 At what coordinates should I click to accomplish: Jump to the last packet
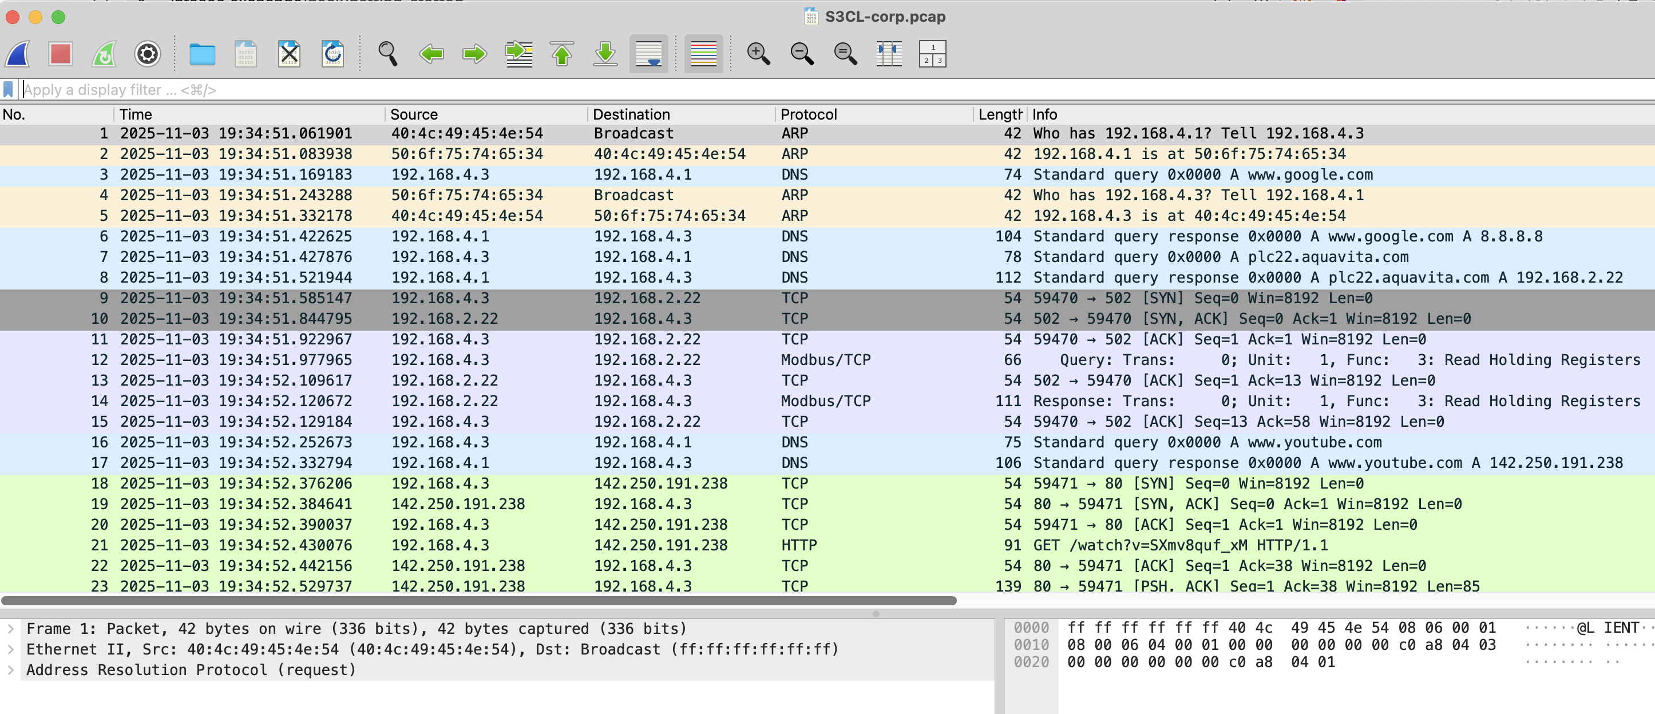(604, 54)
